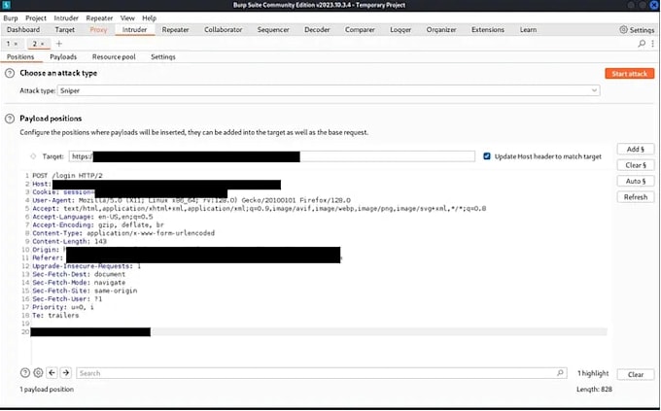Viewport: 661px width, 411px height.
Task: Click the Start attack button
Action: pyautogui.click(x=629, y=73)
